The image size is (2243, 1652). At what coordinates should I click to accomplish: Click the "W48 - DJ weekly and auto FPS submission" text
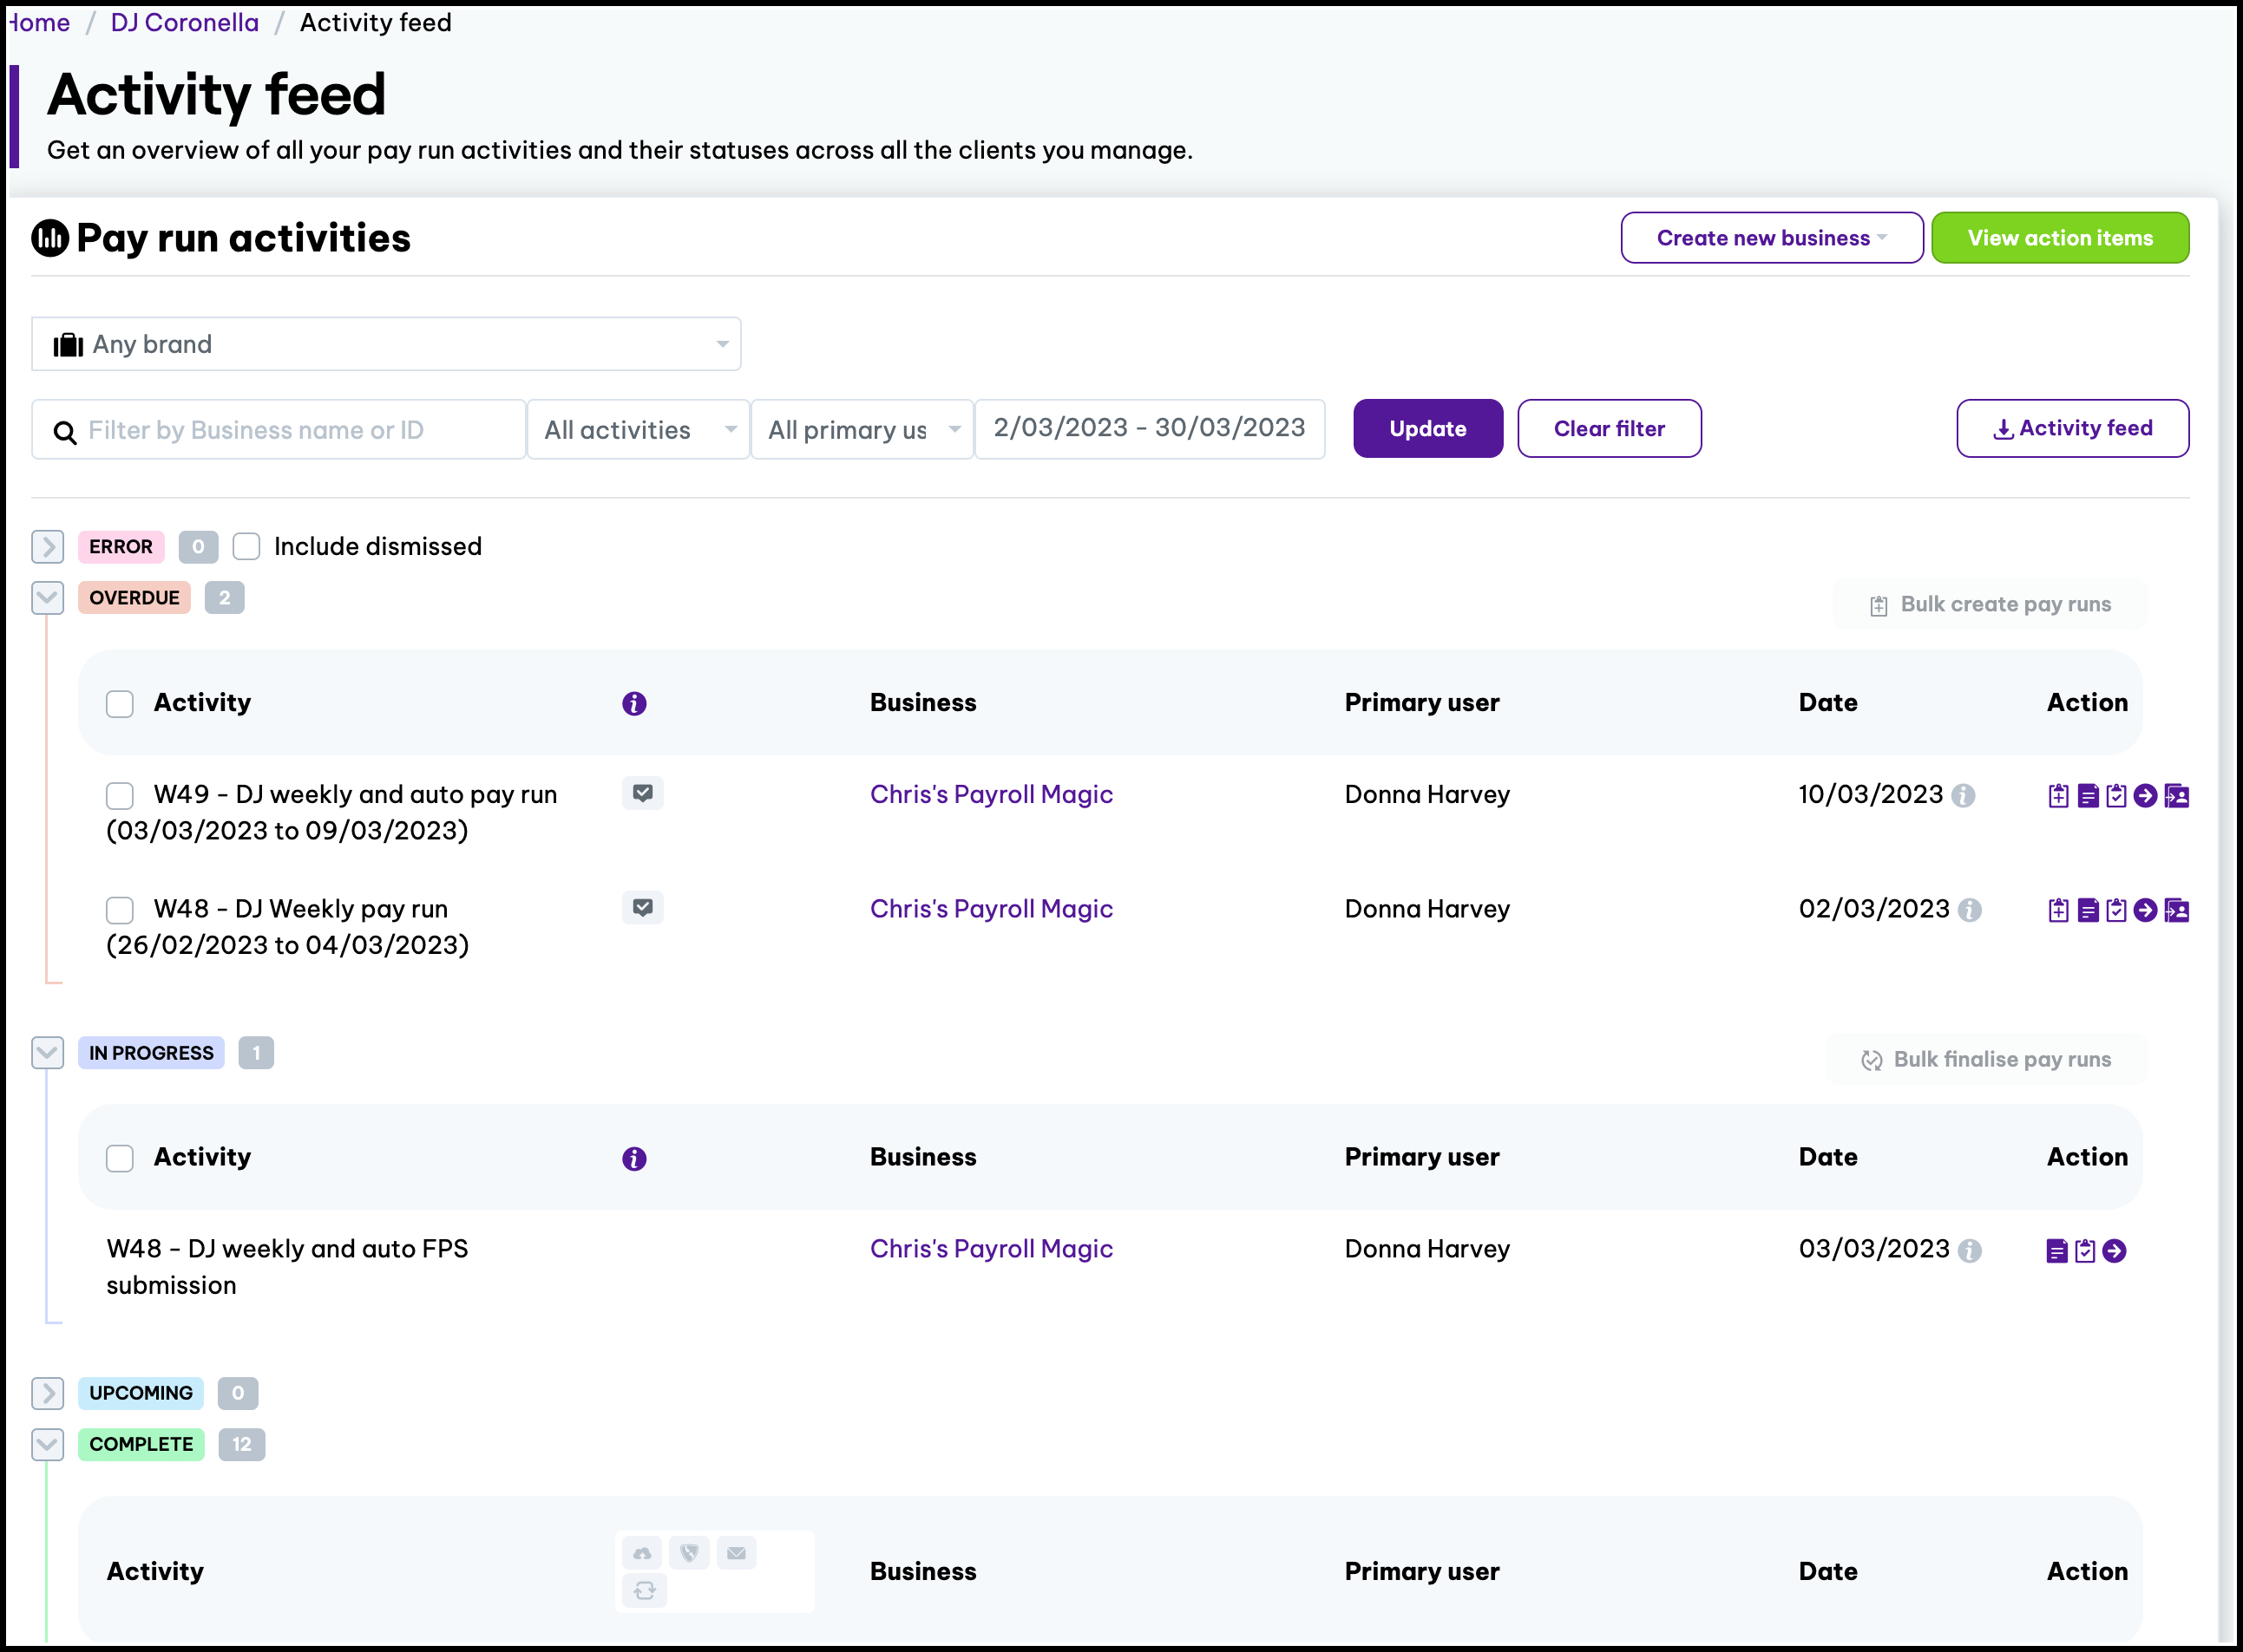(x=287, y=1267)
